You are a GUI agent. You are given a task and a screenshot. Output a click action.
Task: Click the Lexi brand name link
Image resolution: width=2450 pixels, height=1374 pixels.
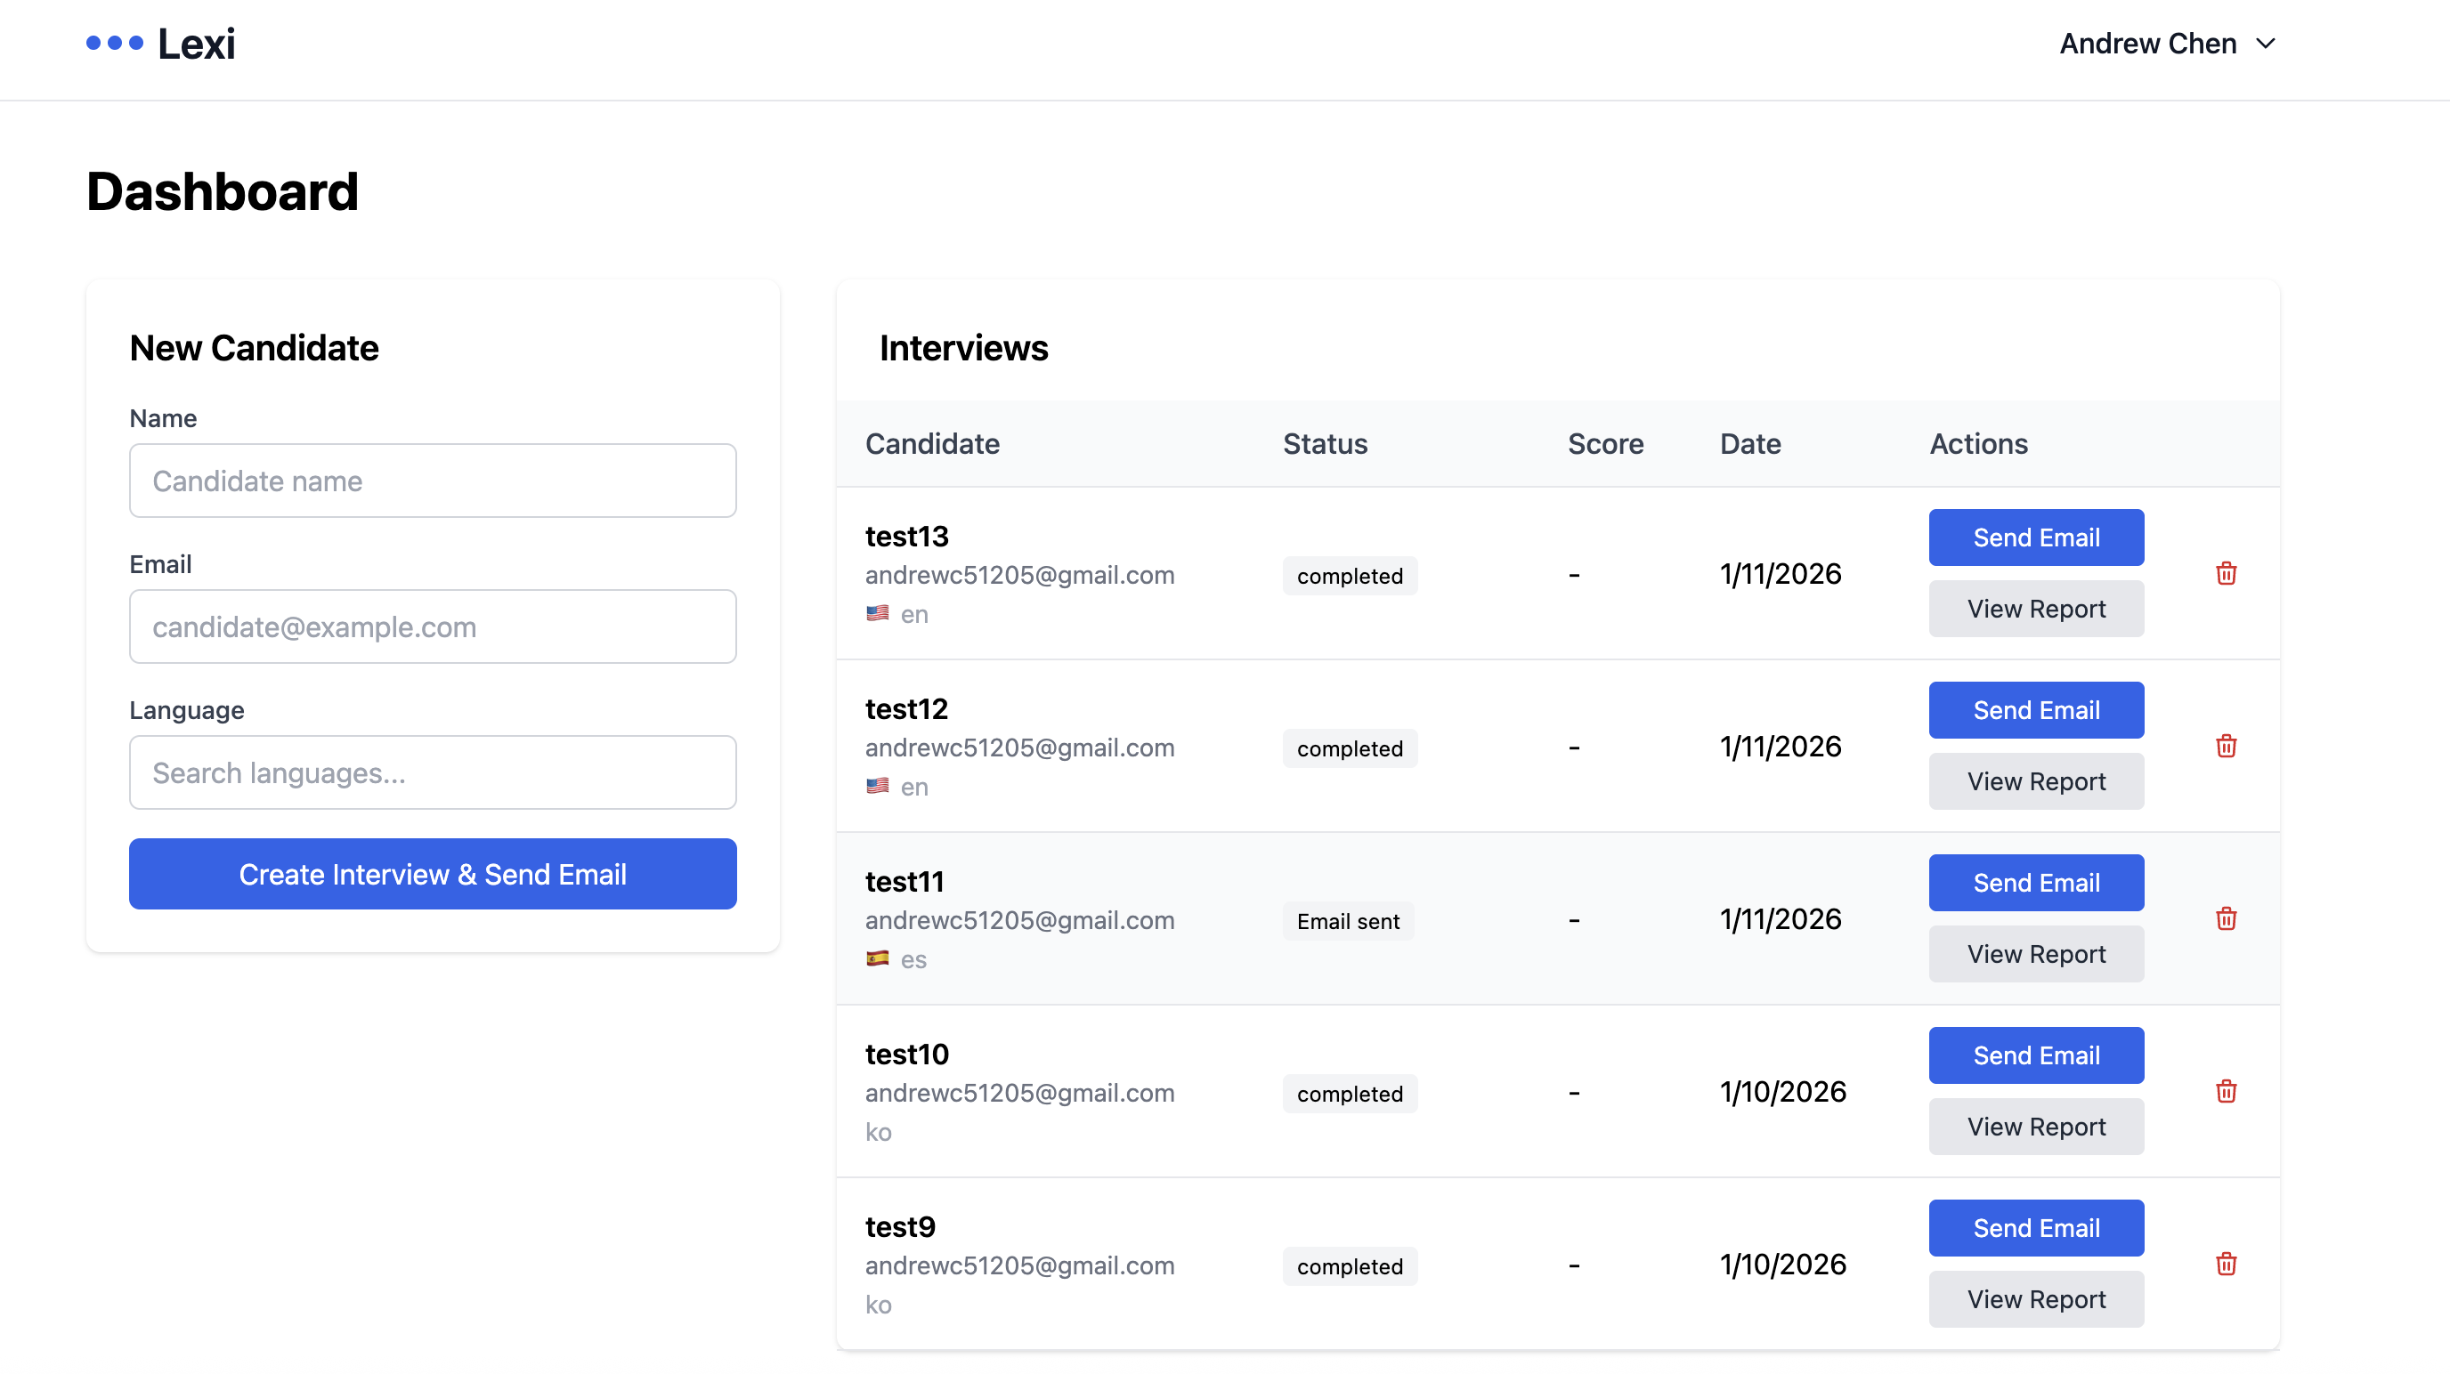[196, 44]
